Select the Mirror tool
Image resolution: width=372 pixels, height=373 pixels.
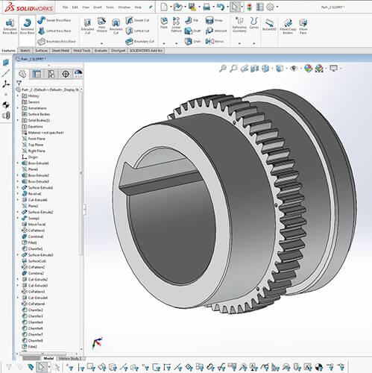click(215, 41)
